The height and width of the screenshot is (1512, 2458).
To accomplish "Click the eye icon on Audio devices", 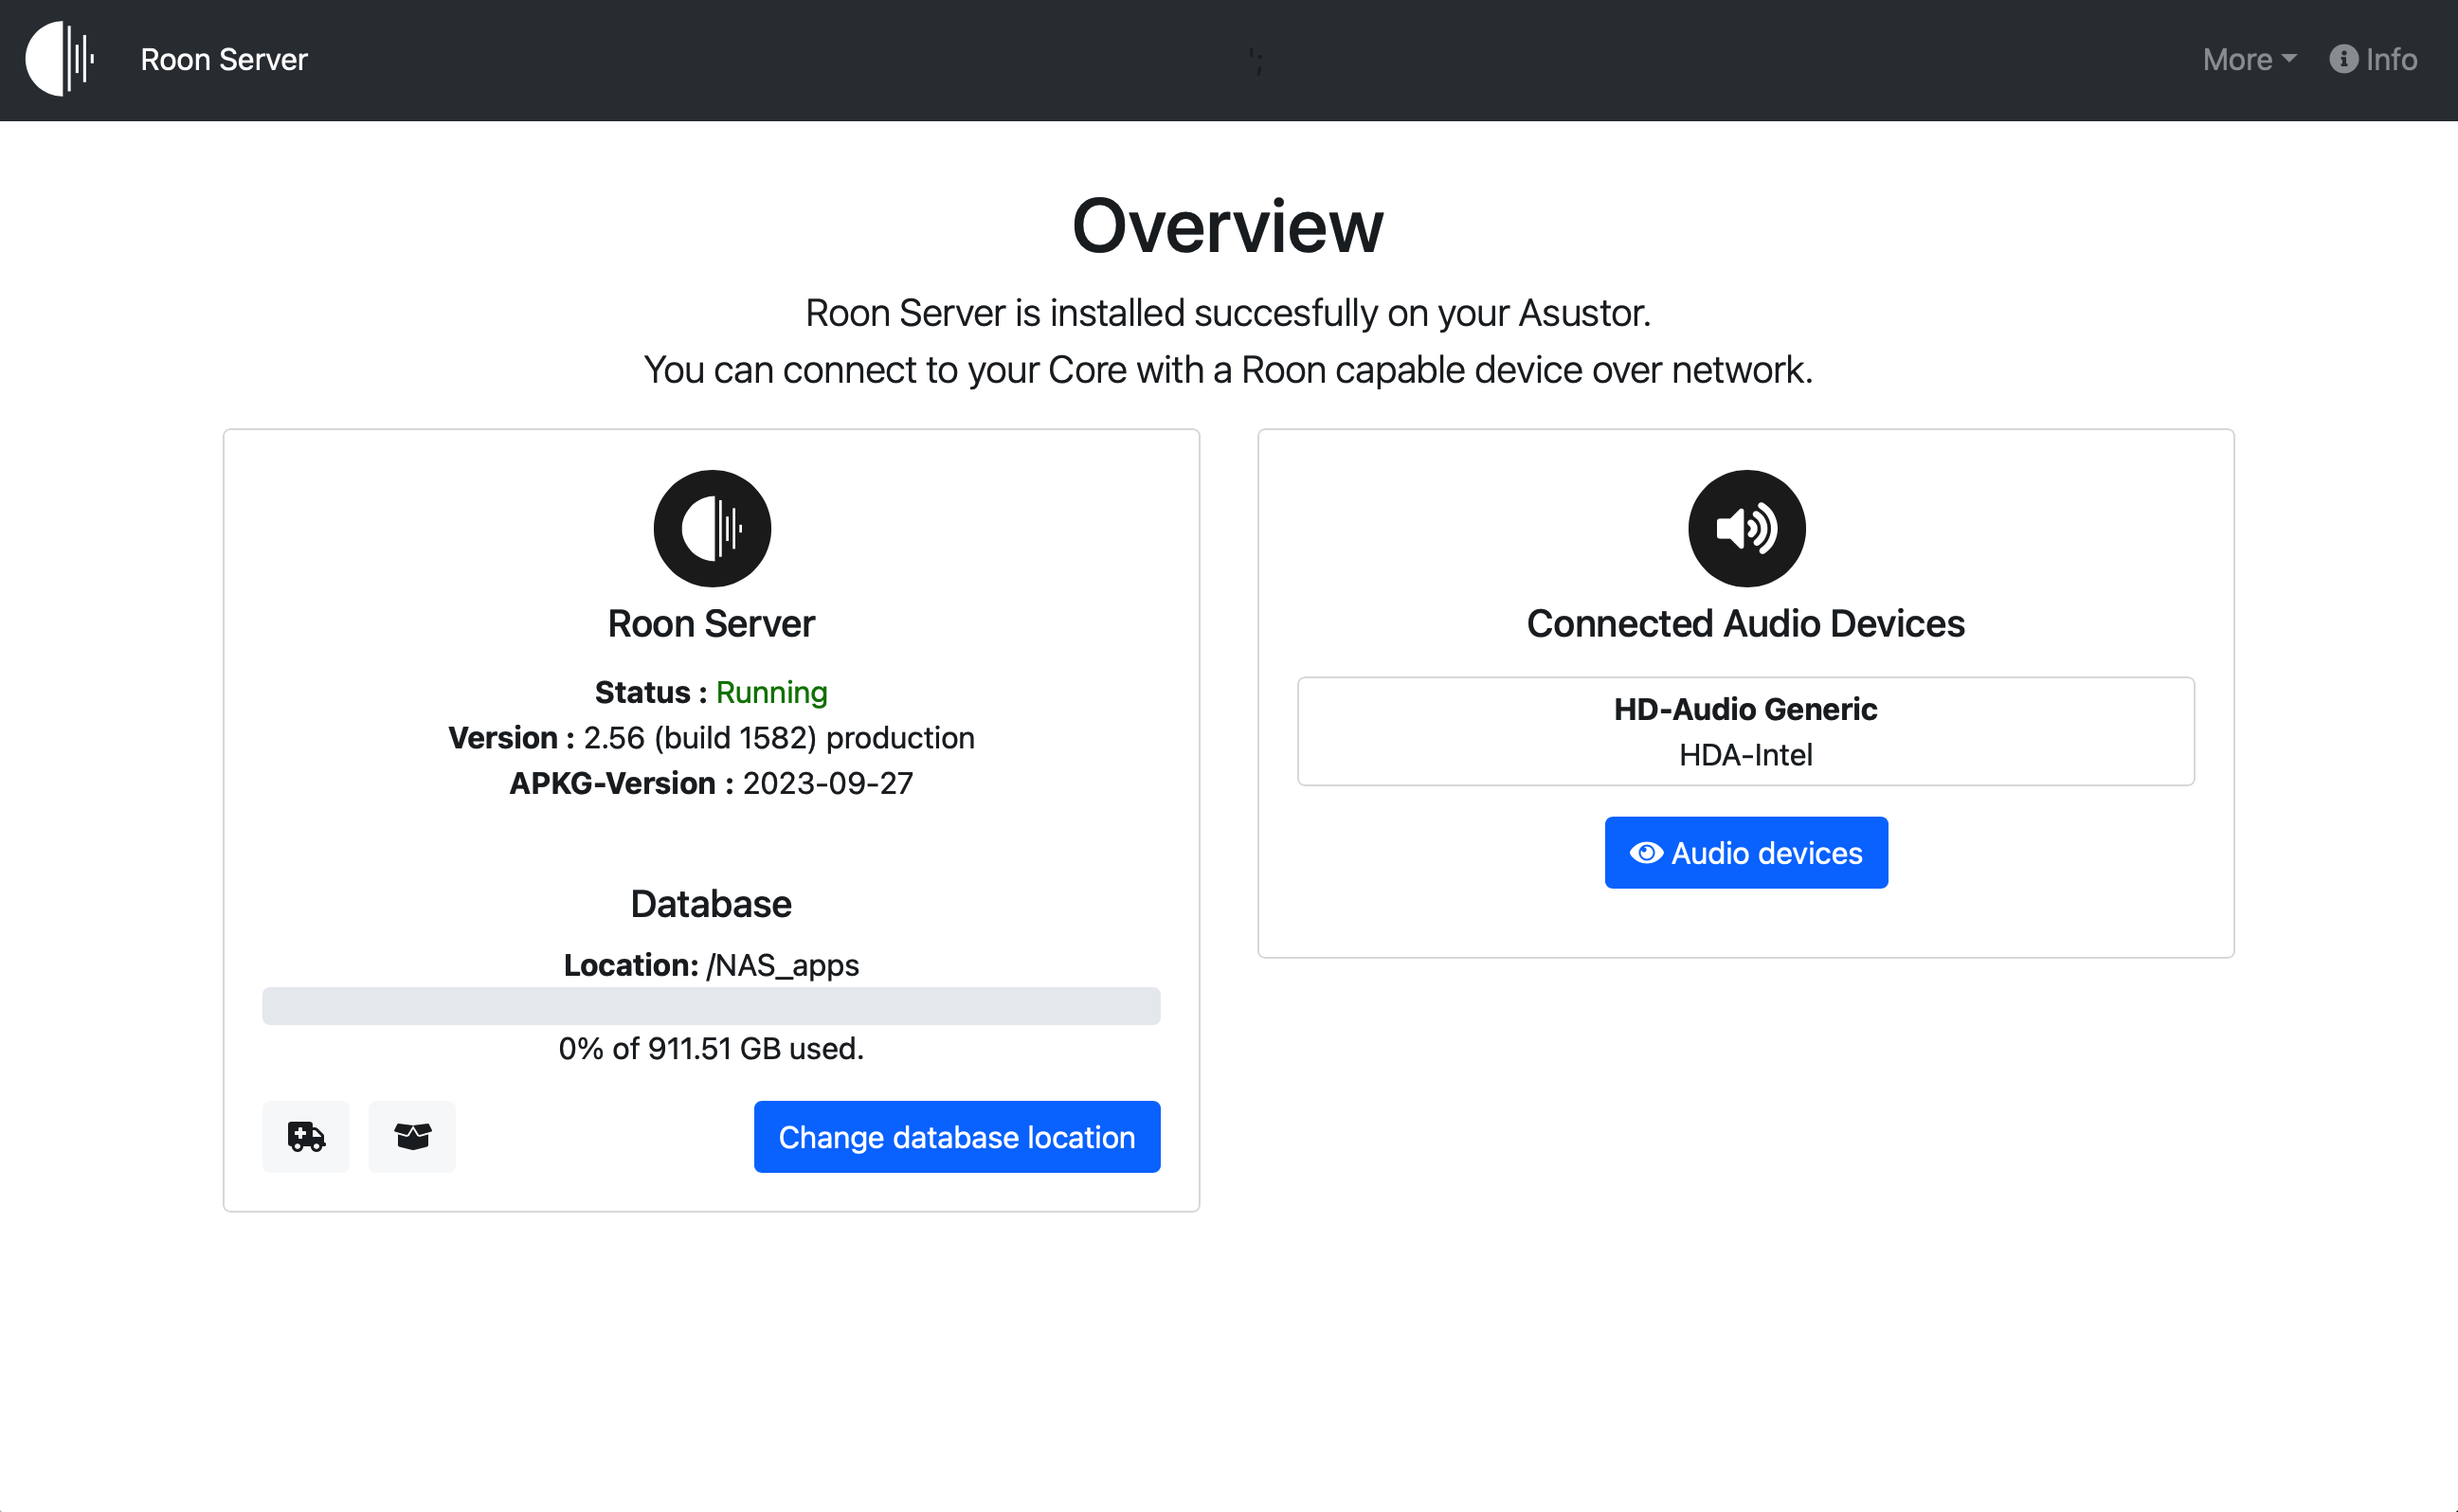I will (1646, 853).
